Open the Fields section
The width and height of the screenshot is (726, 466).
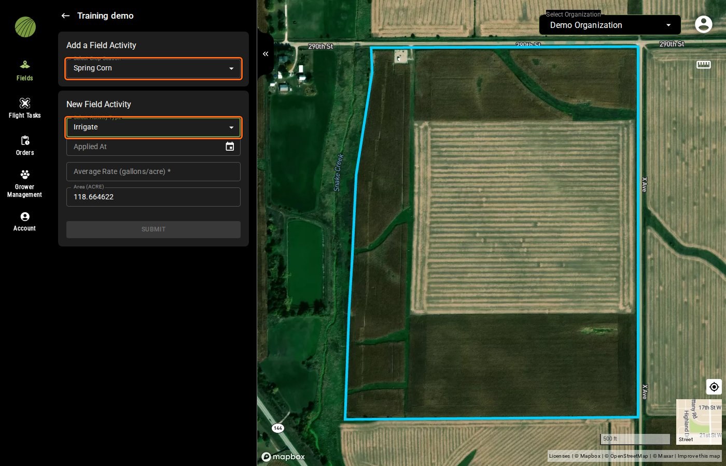click(x=25, y=71)
